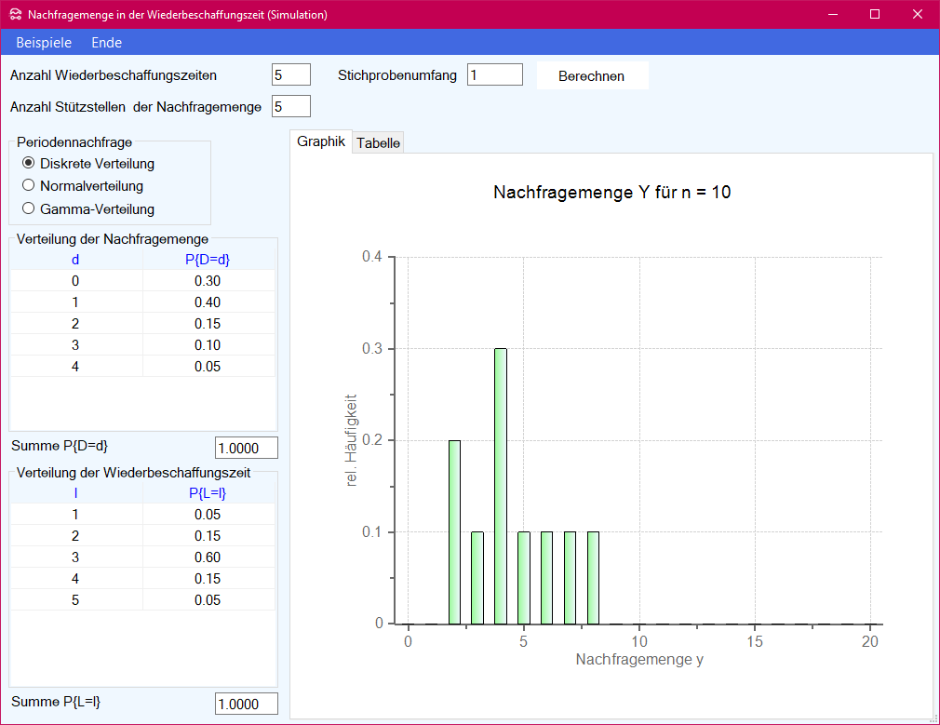Close the Nachfragemenge simulation window
940x725 pixels.
918,15
